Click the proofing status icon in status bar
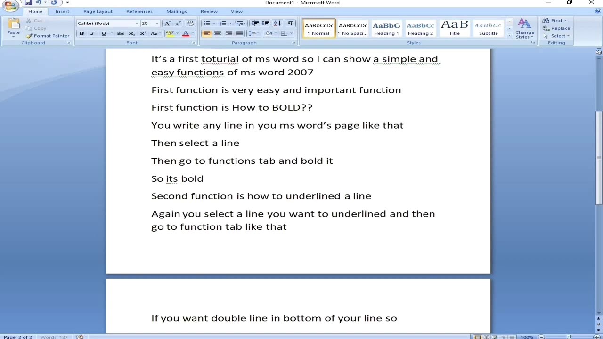Screen dimensions: 603x339 pos(80,337)
